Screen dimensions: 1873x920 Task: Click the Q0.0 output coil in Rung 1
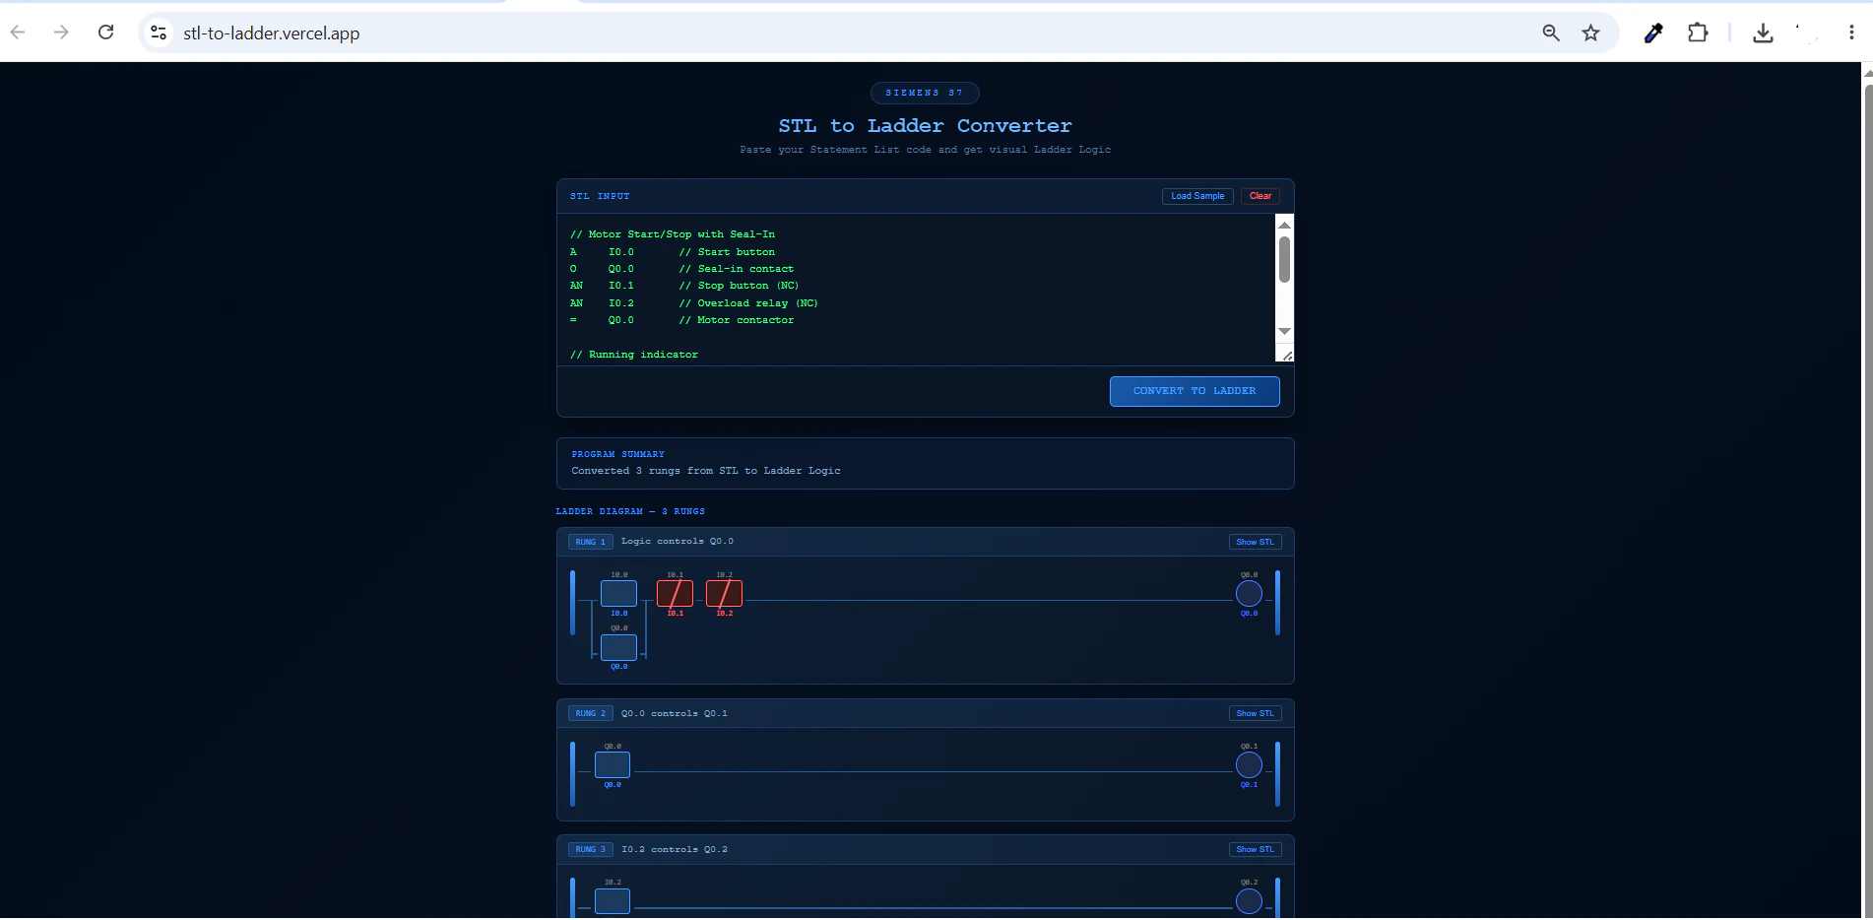[x=1249, y=594]
